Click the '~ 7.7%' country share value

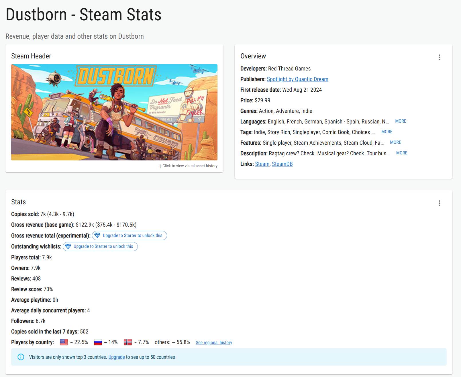tap(141, 342)
